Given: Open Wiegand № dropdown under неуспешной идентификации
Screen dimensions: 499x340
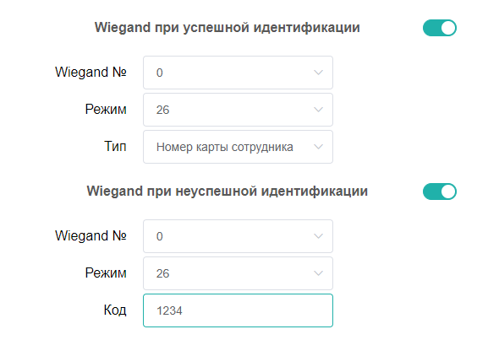Looking at the screenshot, I should click(x=238, y=236).
